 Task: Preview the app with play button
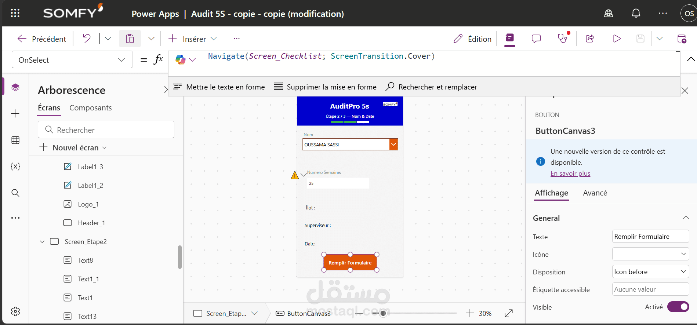[x=617, y=39]
